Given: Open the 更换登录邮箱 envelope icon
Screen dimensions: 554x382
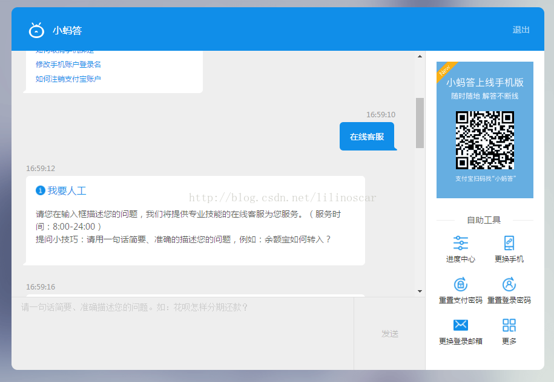Looking at the screenshot, I should (x=460, y=325).
